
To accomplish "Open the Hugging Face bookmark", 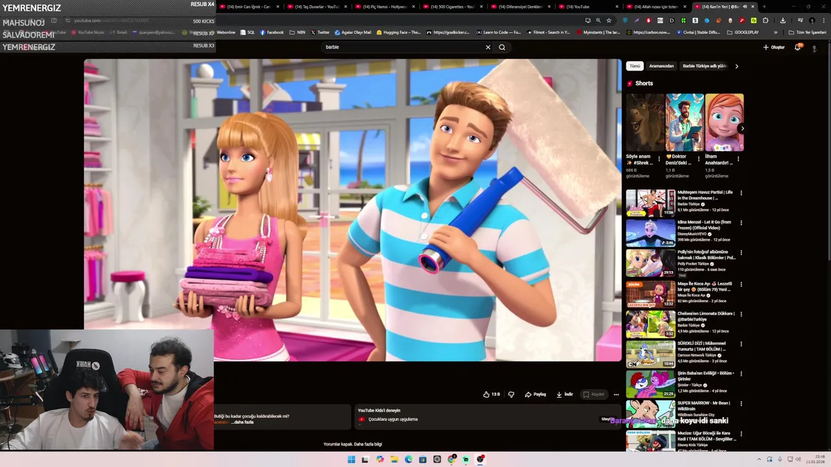I will click(x=398, y=32).
